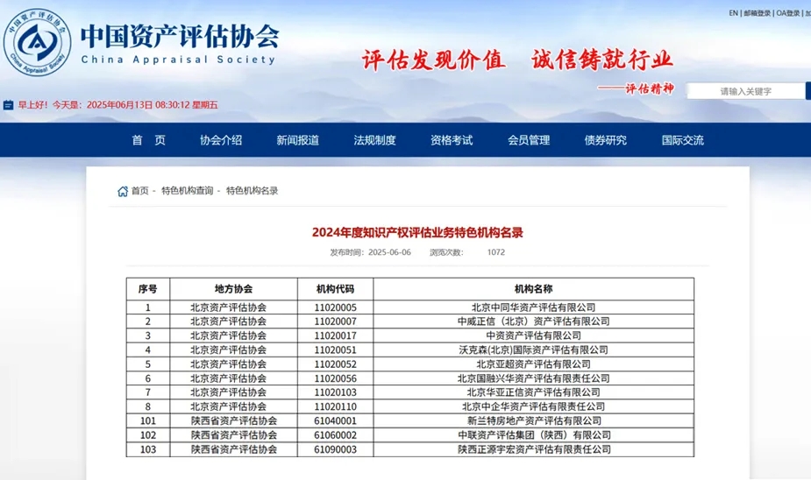Click institution code 61040001
811x480 pixels.
point(335,421)
